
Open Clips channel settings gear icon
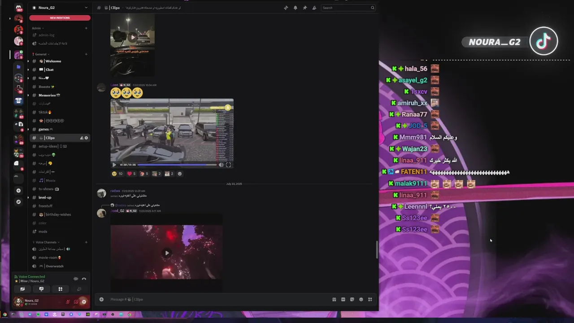[87, 138]
